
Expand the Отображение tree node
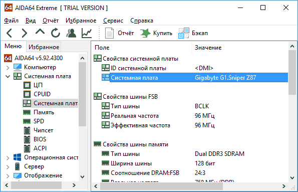[8, 176]
